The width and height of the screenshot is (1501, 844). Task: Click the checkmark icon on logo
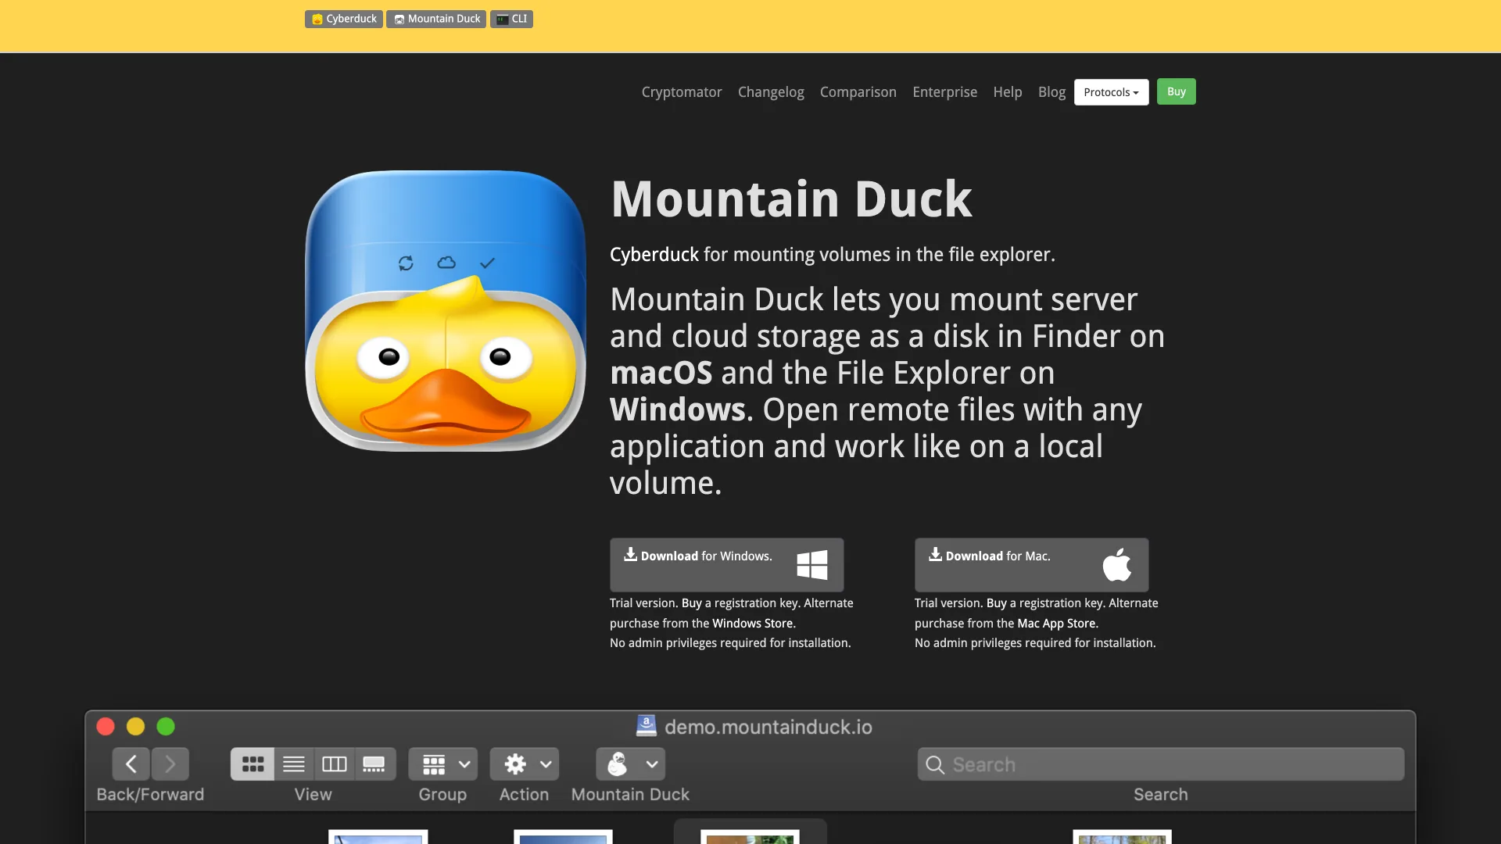click(x=487, y=263)
